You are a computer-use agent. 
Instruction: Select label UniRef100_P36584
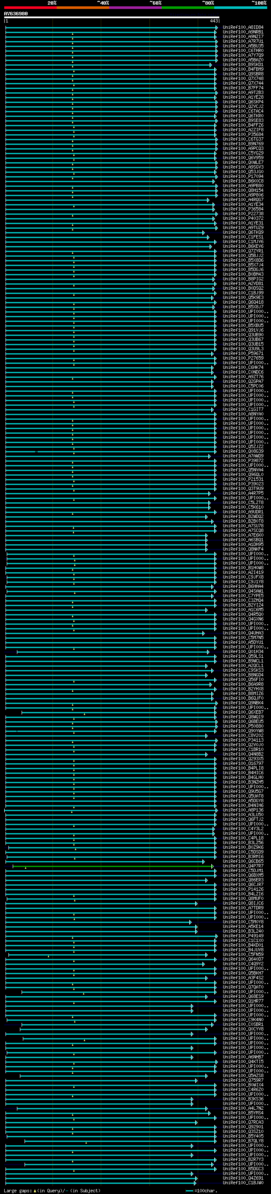coord(243,209)
